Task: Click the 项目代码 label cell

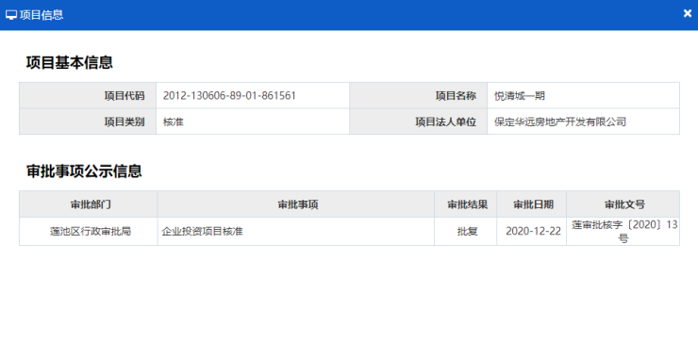Action: 88,95
